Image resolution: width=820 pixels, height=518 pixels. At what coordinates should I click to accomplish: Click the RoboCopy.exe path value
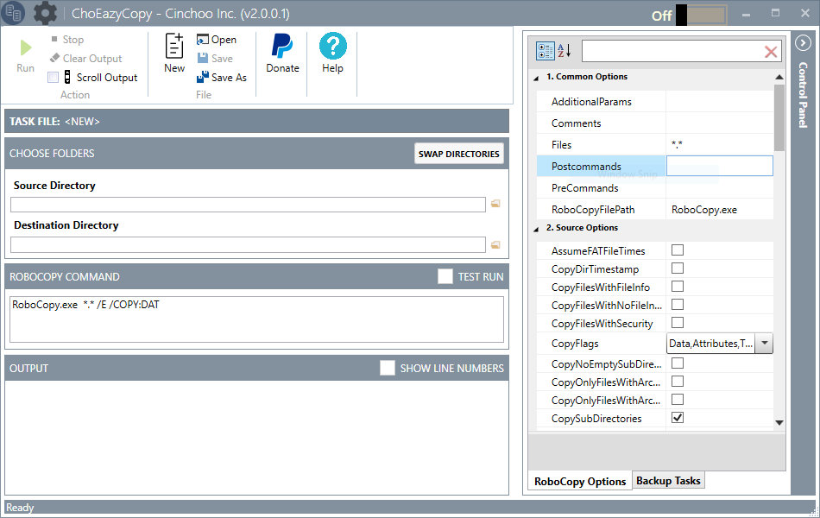(x=703, y=209)
